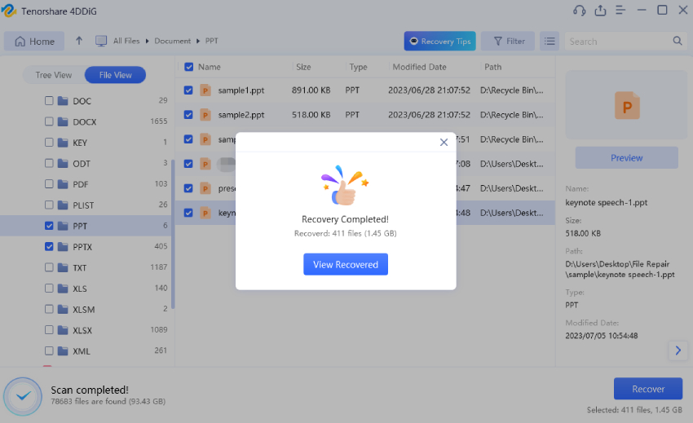Click breadcrumb arrow after All Files
Image resolution: width=693 pixels, height=423 pixels.
[x=148, y=41]
